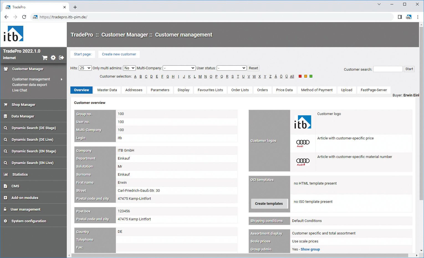
Task: Click the itb logo in the sidebar
Action: [13, 34]
